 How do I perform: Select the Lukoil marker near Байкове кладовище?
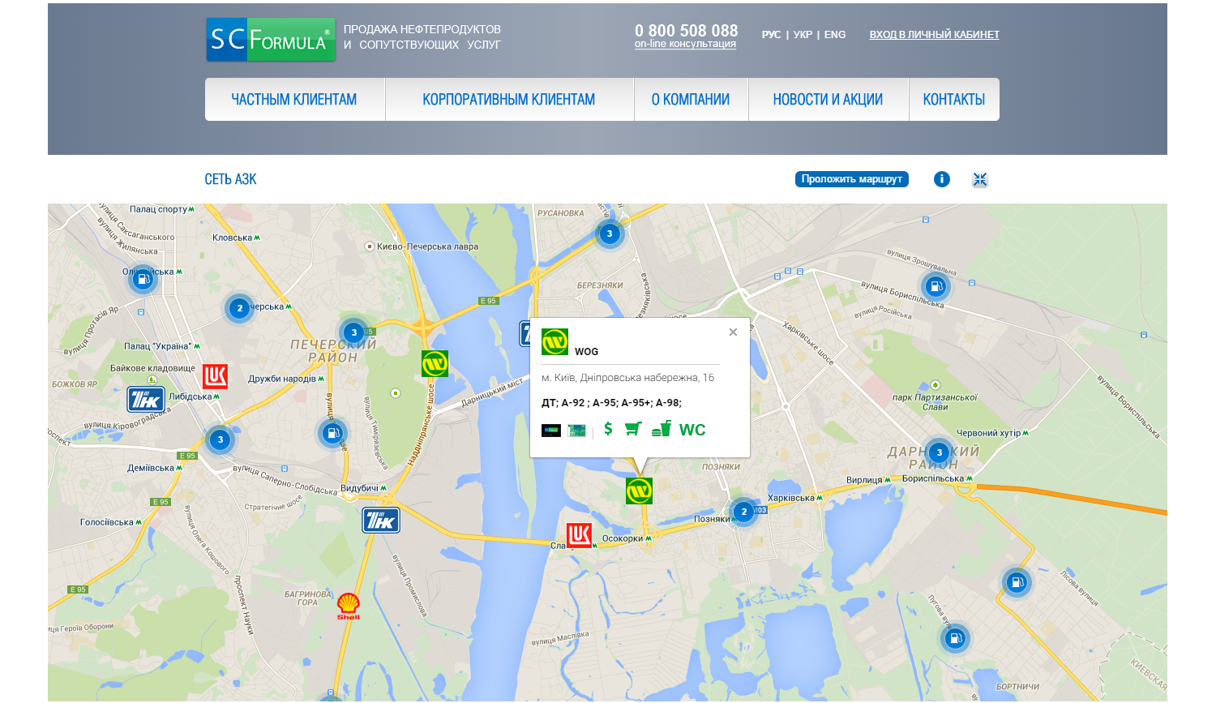pos(215,376)
